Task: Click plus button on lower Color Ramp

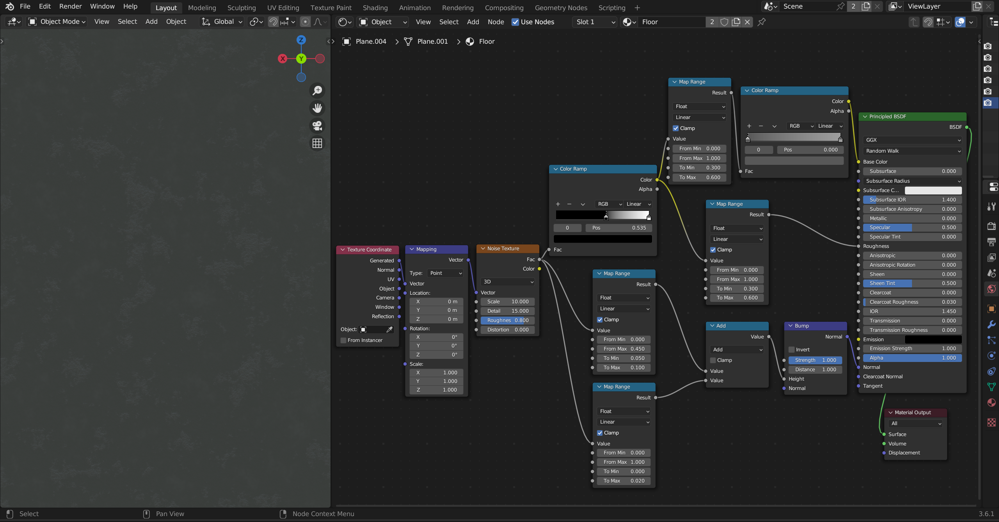Action: [x=558, y=204]
